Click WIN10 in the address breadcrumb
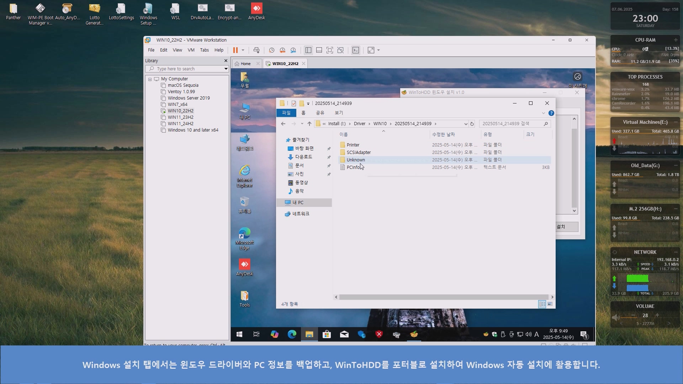The image size is (683, 384). coord(380,124)
